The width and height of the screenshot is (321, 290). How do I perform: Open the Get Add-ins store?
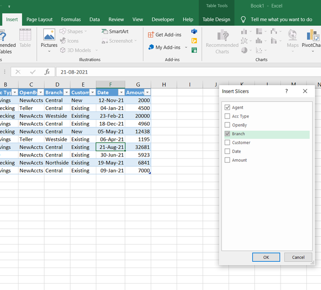point(164,35)
